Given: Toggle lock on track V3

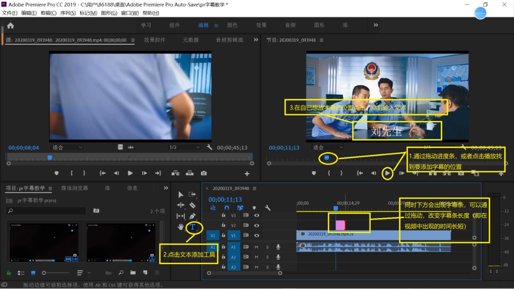Looking at the screenshot, I should 223,215.
